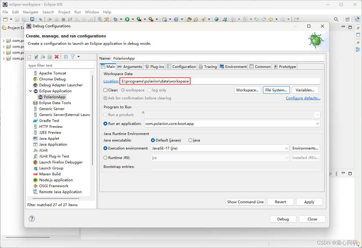This screenshot has width=362, height=248.
Task: Click the Location link
Action: (111, 81)
